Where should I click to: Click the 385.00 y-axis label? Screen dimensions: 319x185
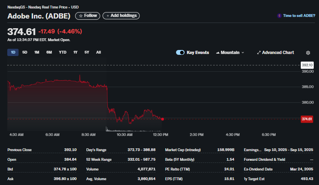308,87
